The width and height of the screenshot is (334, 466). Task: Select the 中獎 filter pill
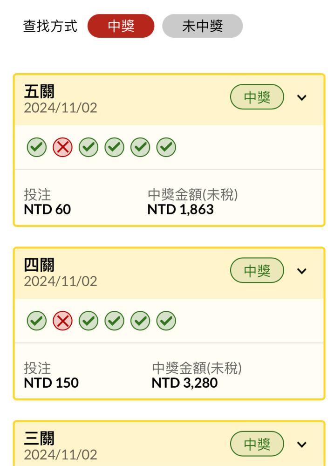[x=121, y=26]
